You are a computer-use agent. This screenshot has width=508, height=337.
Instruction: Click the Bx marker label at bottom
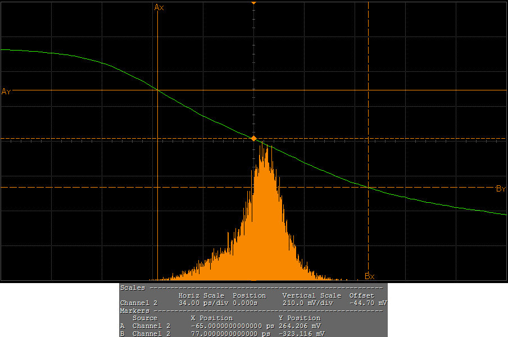pyautogui.click(x=369, y=276)
